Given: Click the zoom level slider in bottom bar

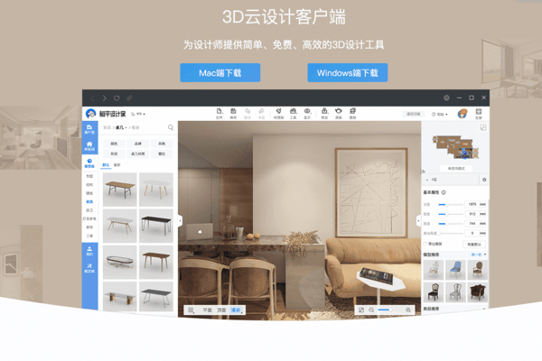Looking at the screenshot, I should point(390,310).
